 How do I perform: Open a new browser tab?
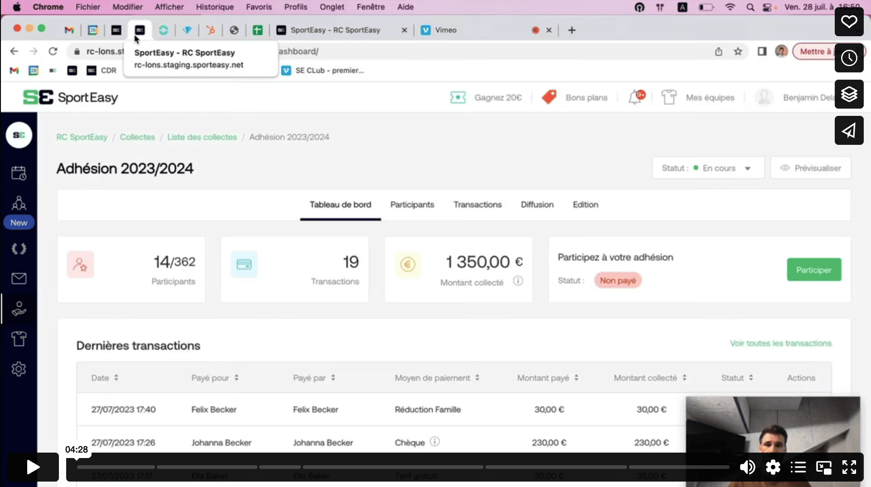click(x=571, y=30)
